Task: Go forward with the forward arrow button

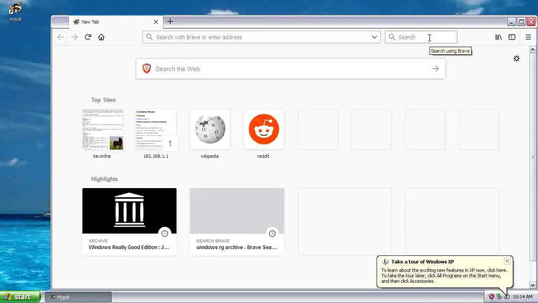Action: click(x=74, y=37)
